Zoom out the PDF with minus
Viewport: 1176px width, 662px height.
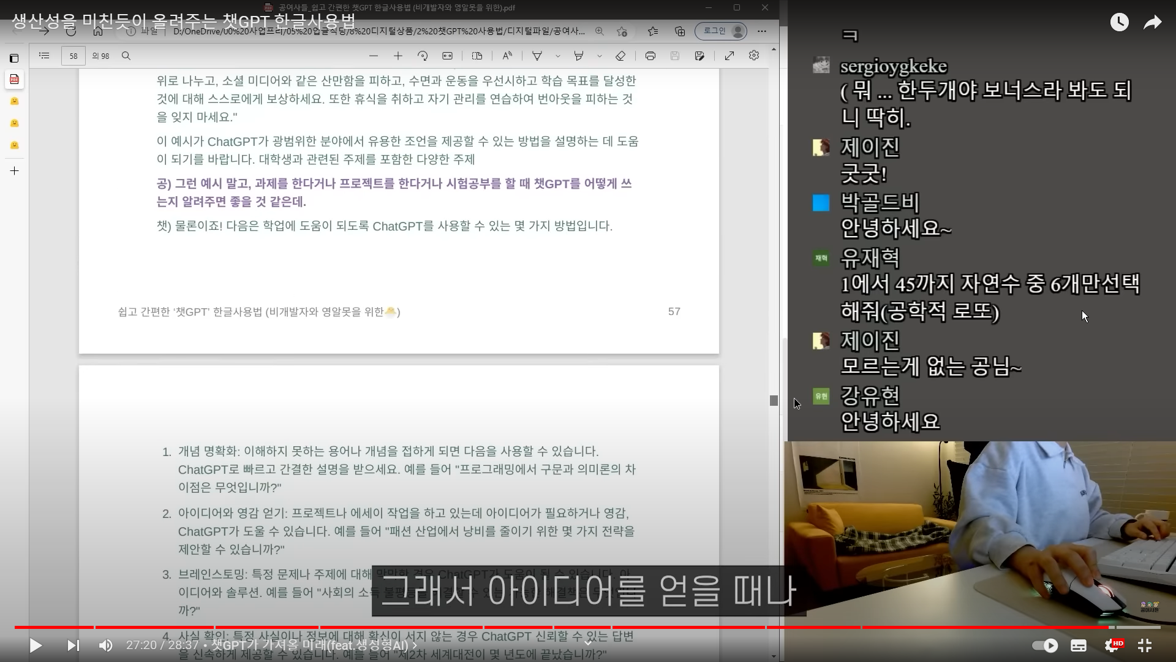(x=374, y=56)
